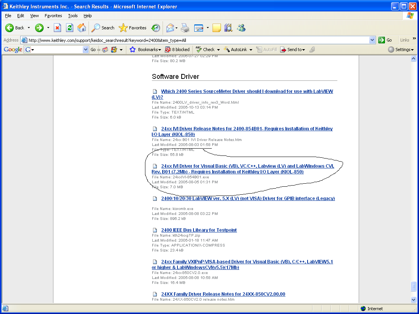Click the Messenger people icon
The height and width of the screenshot is (314, 419).
[x=241, y=28]
